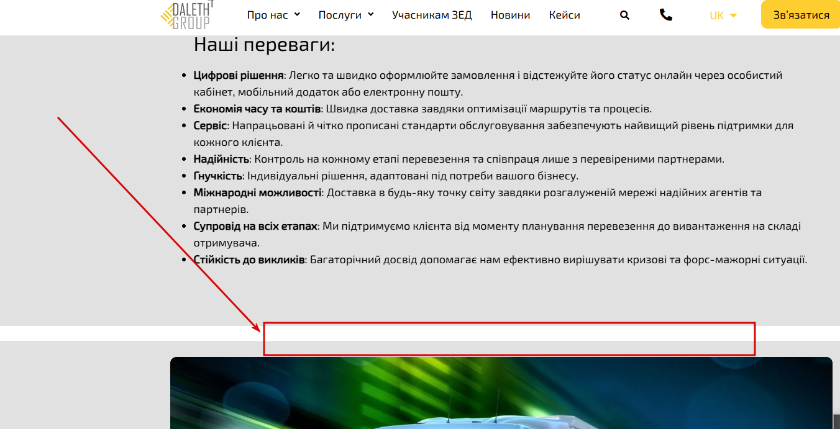This screenshot has width=840, height=429.
Task: Click the Зв'язатися button
Action: (x=801, y=15)
